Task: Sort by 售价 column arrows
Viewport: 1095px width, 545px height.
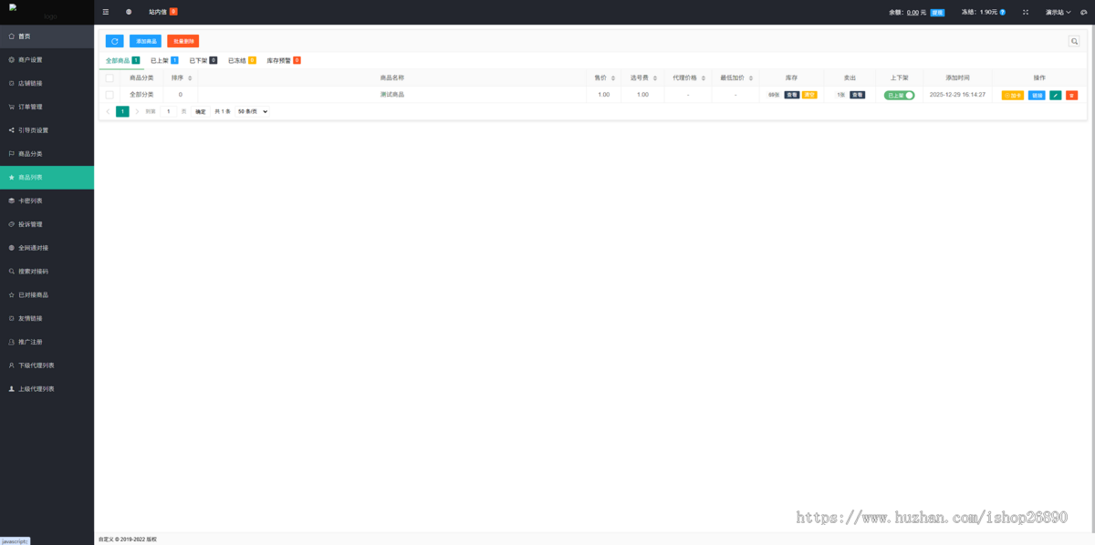Action: (x=612, y=78)
